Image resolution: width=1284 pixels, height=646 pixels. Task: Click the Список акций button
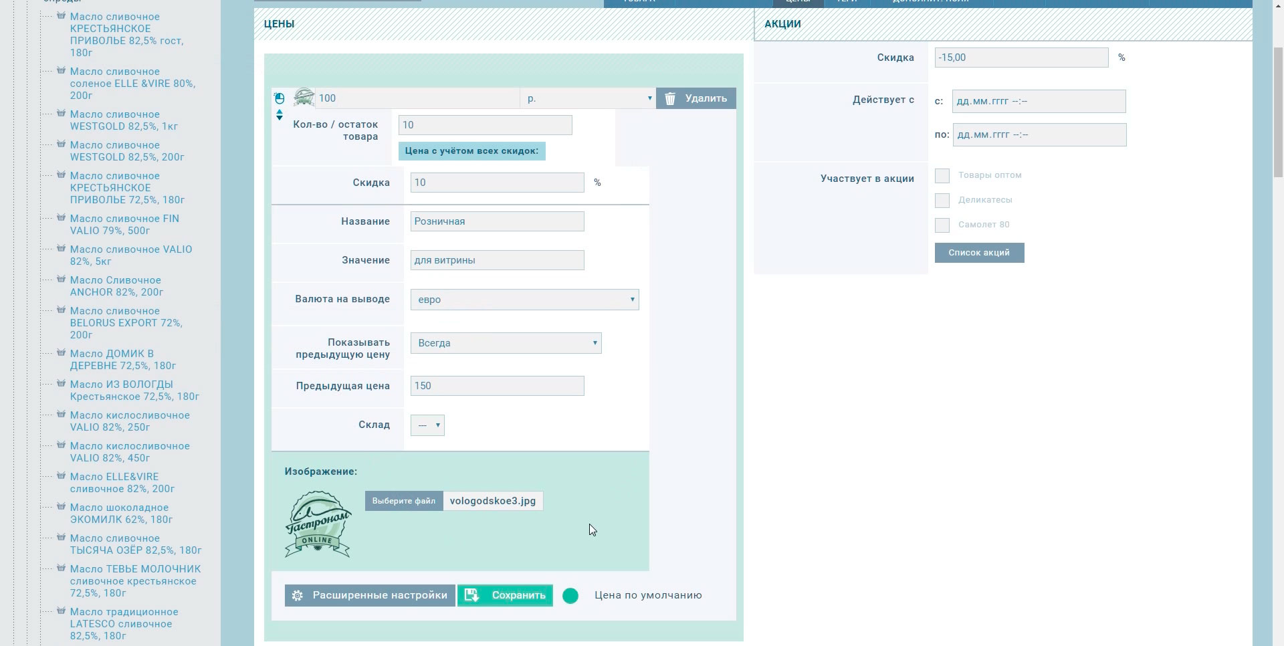tap(980, 253)
